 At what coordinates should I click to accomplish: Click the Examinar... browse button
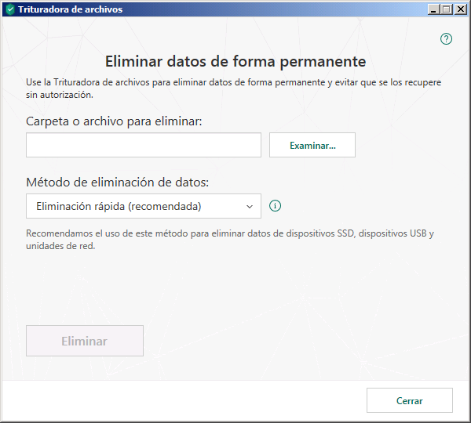[312, 145]
